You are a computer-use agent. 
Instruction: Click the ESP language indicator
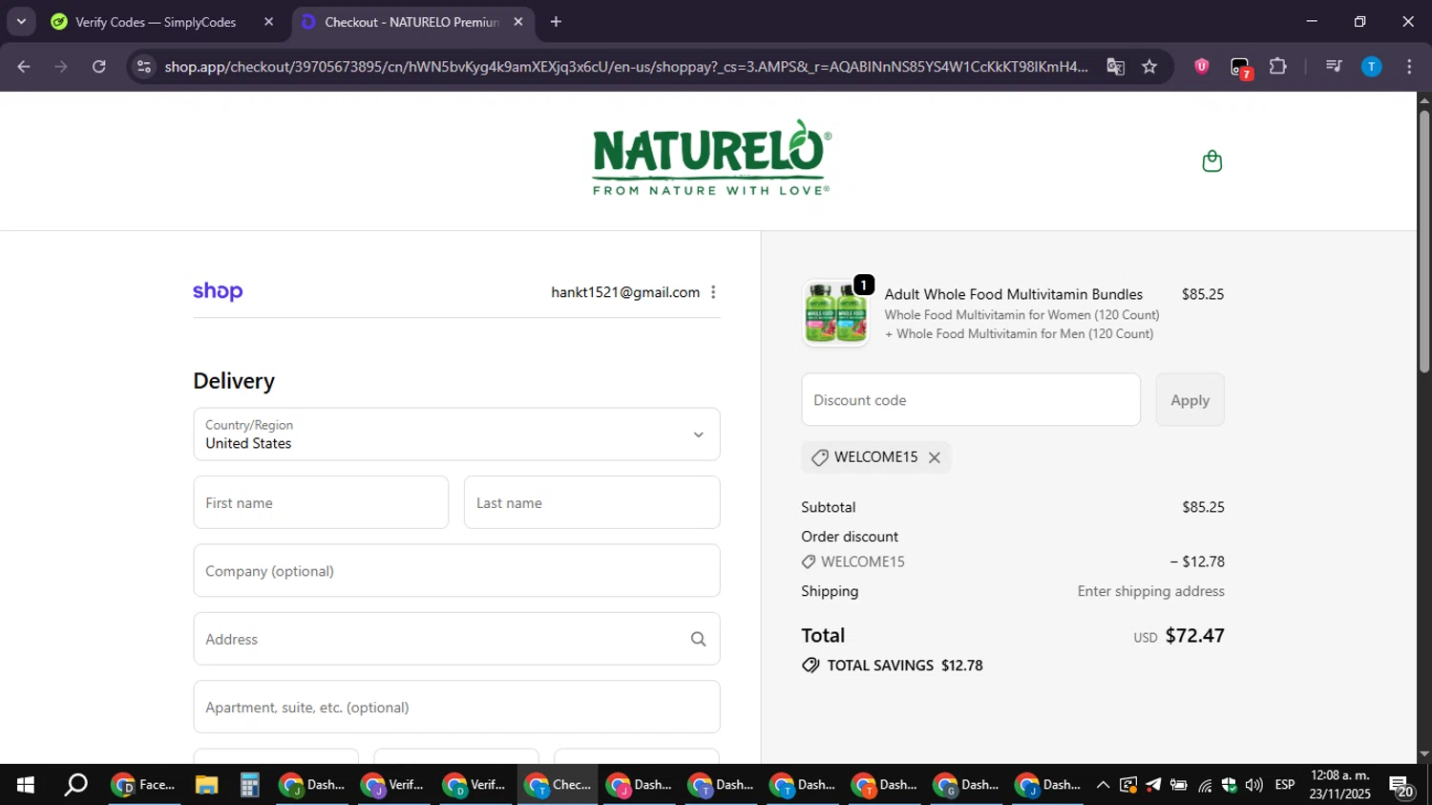click(x=1285, y=785)
